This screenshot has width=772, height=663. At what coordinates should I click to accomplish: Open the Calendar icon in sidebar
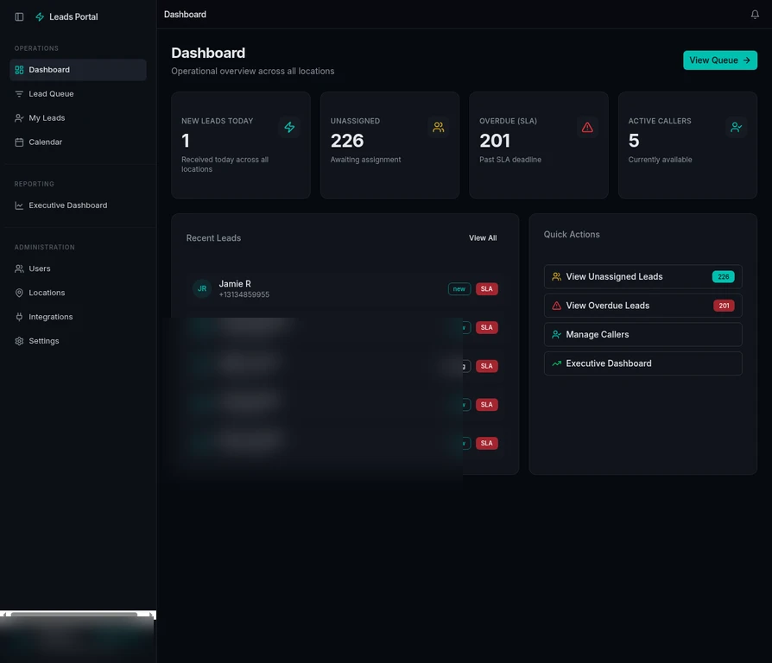19,142
